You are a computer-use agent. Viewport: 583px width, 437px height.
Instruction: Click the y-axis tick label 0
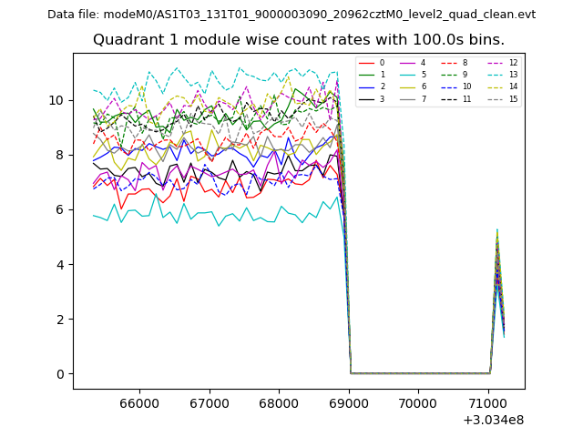[x=60, y=374]
